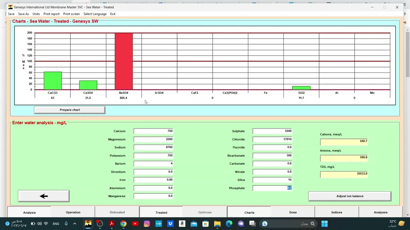Viewport: 410px width, 230px height.
Task: Click the volume speaker icon
Action: coord(39,224)
